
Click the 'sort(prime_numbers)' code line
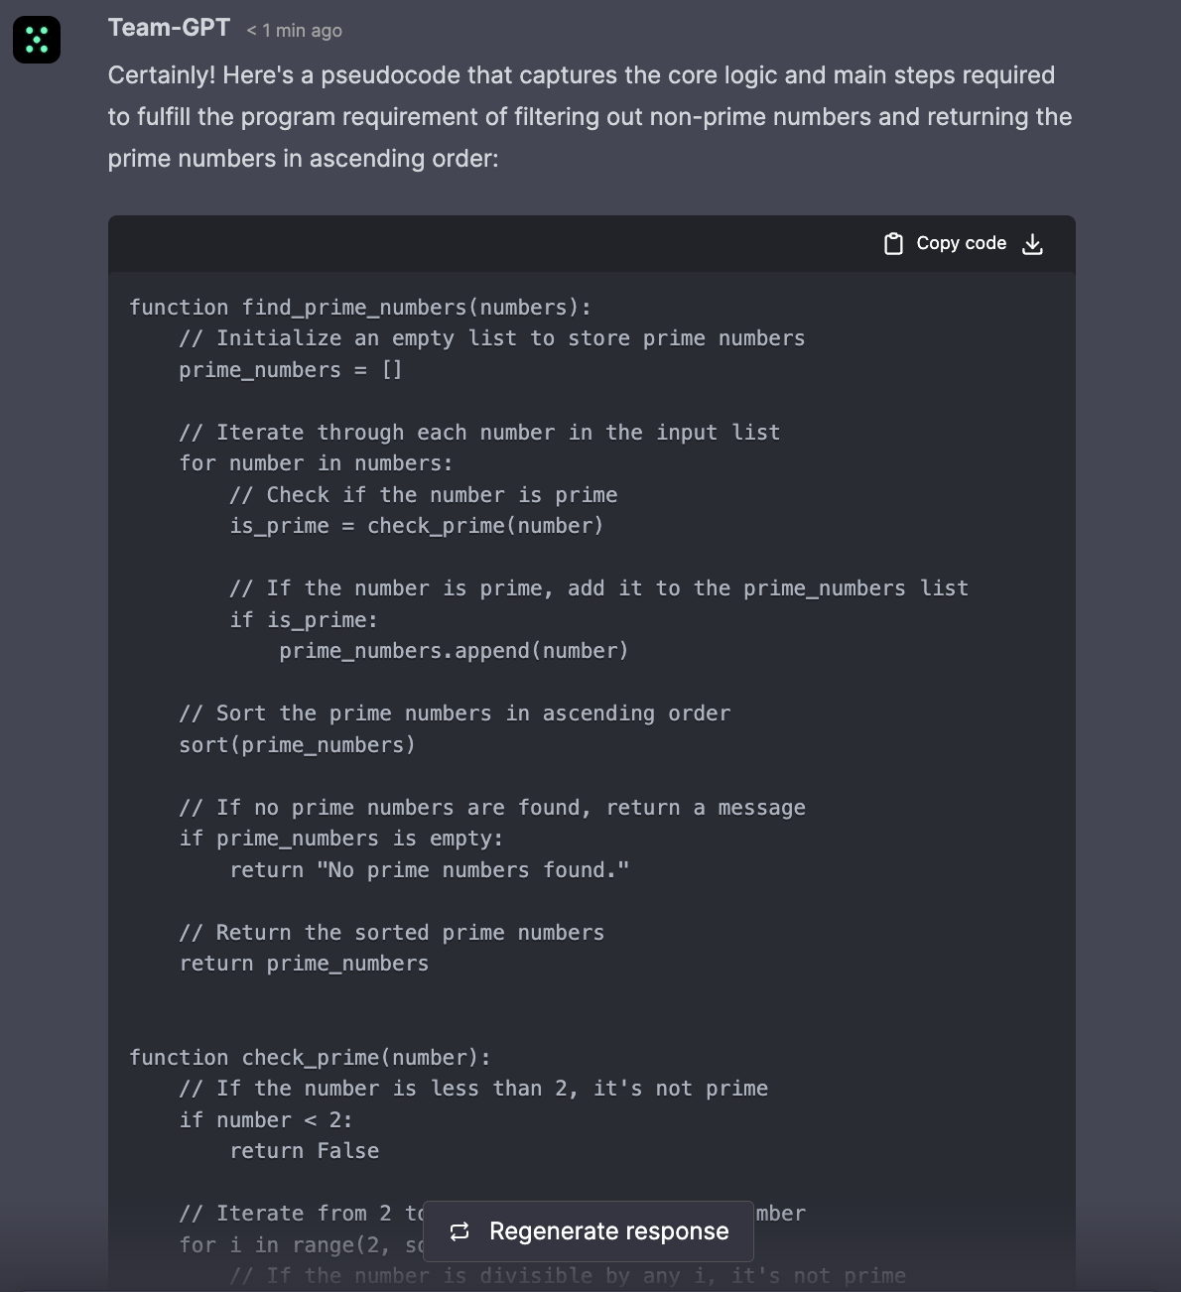click(x=297, y=745)
